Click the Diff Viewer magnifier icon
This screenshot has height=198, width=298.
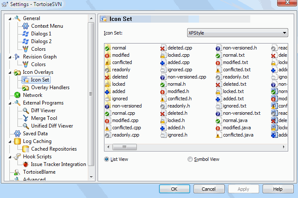[x=26, y=111]
